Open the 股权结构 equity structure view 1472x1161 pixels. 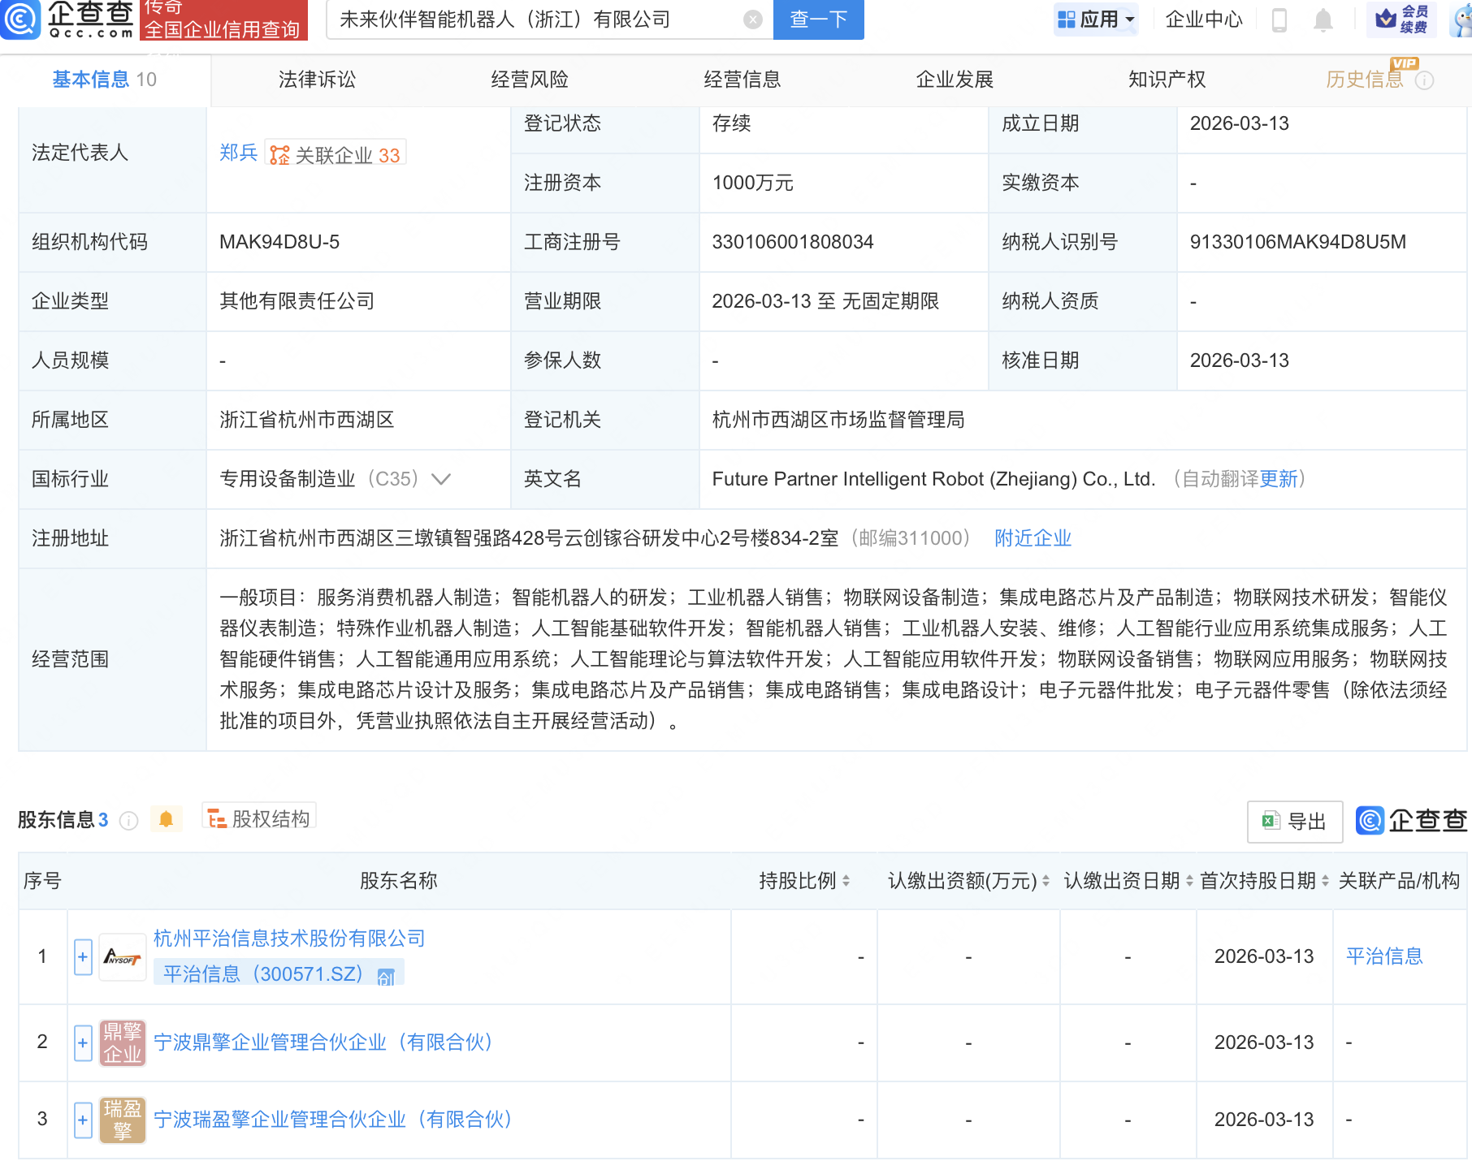(x=259, y=818)
